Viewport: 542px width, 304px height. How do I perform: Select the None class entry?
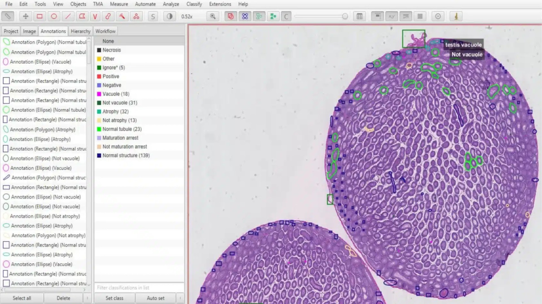pos(139,41)
